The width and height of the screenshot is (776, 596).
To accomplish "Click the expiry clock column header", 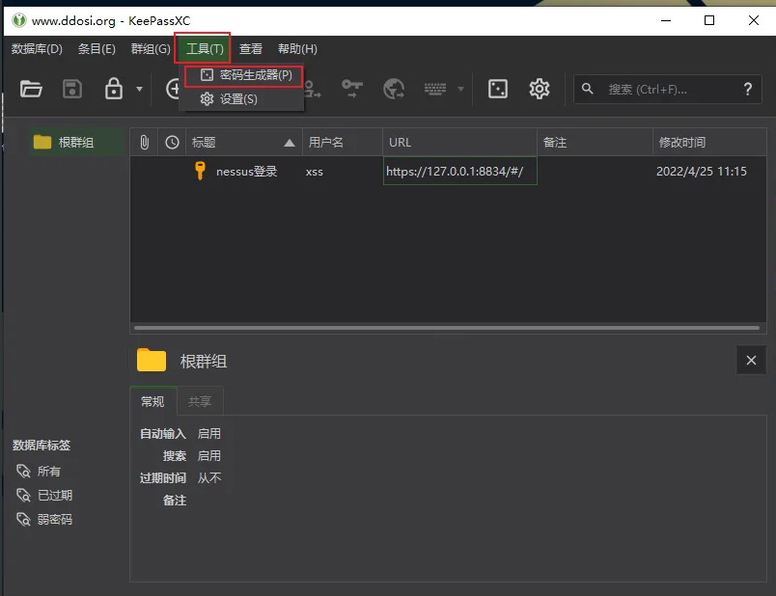I will coord(172,143).
